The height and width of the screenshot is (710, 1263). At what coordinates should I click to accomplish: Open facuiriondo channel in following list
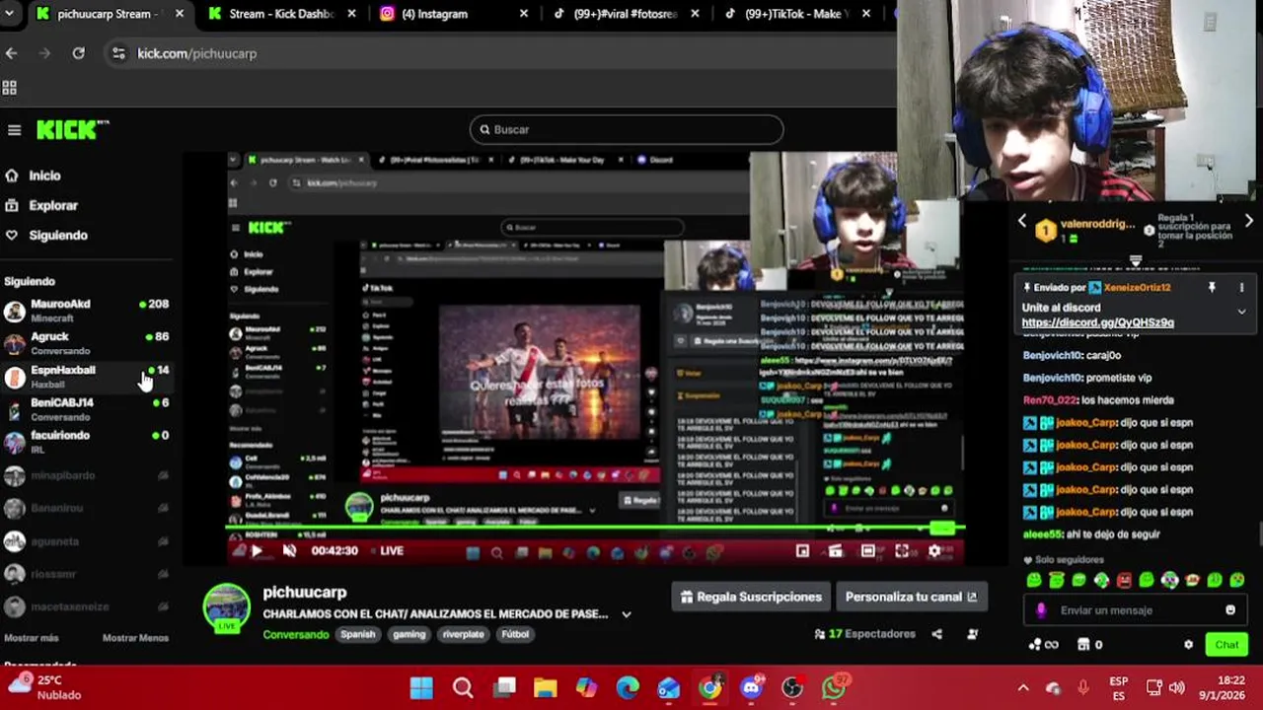tap(86, 442)
